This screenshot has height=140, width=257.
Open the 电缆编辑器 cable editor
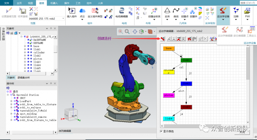pyautogui.click(x=121, y=13)
